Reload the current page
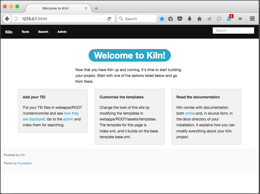Screen dimensions: 260x194 (109, 19)
